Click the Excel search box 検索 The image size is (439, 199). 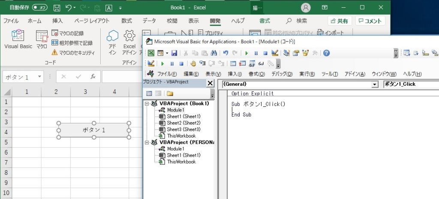[297, 21]
